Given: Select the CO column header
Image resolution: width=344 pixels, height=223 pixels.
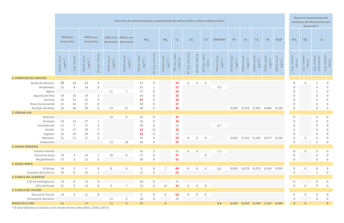Looking at the screenshot, I should tap(205, 40).
